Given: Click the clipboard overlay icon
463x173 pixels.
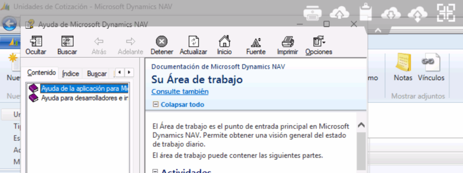Looking at the screenshot, I should click(x=365, y=12).
